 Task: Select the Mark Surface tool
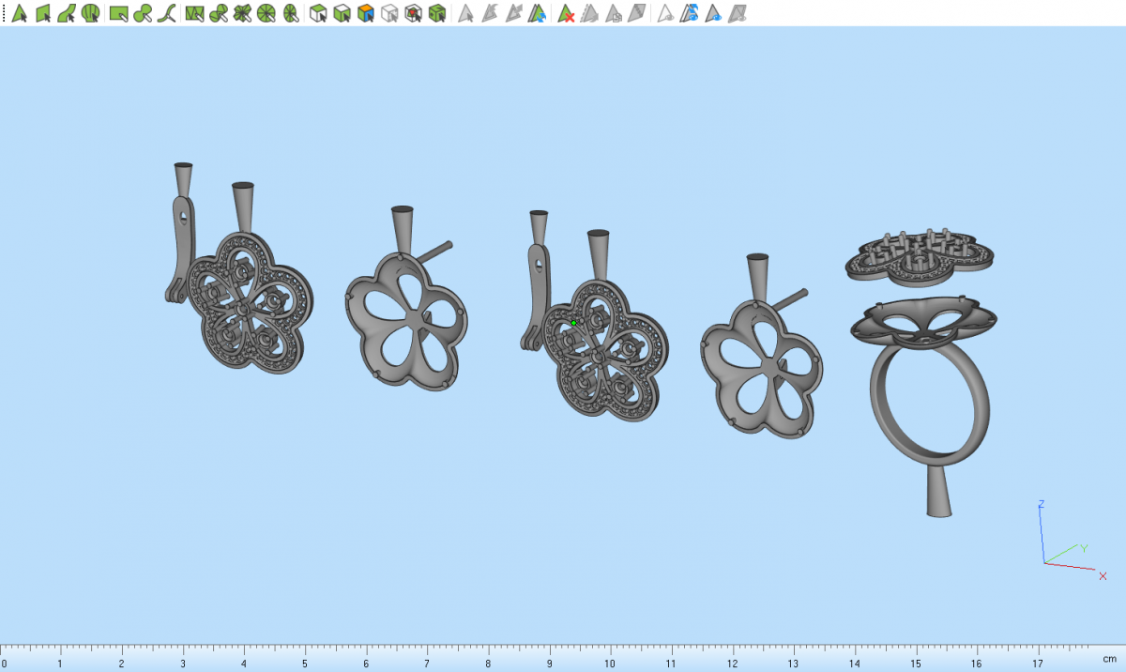66,13
